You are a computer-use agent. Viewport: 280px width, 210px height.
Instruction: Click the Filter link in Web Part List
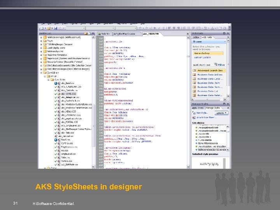[x=221, y=65]
